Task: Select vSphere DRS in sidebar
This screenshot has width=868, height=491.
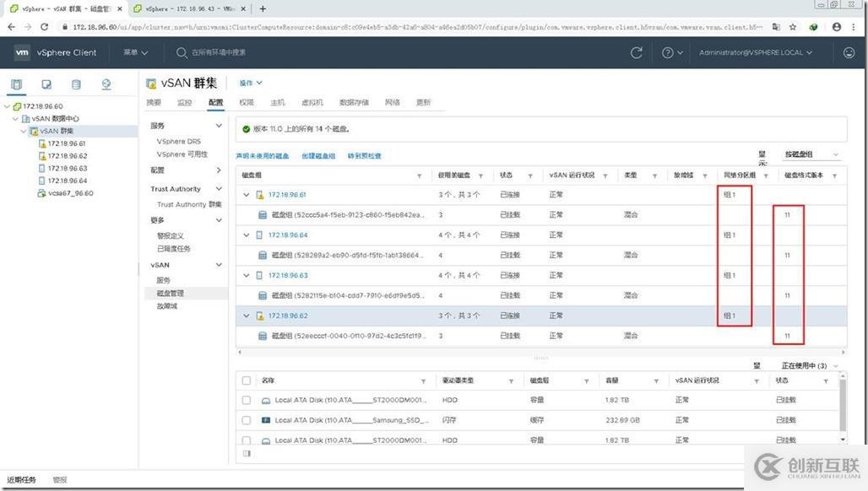Action: pos(179,142)
